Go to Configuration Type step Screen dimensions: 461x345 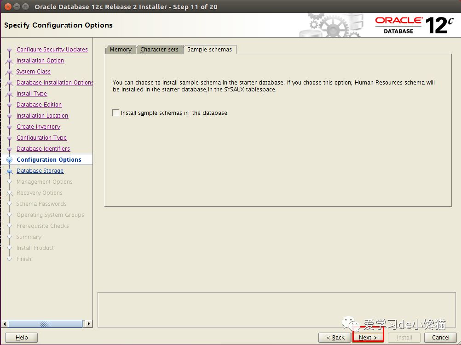pos(41,138)
